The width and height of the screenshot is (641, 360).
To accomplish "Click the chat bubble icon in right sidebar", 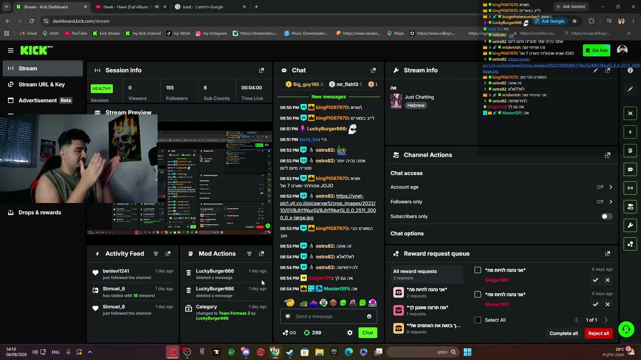I will [630, 169].
